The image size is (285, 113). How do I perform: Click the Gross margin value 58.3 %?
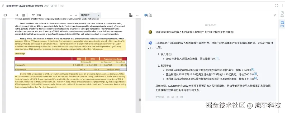pos(83,69)
